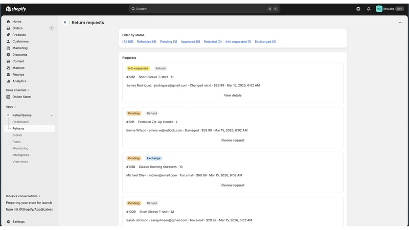The width and height of the screenshot is (409, 230).
Task: Expand Sales channels chevron
Action: coord(29,90)
